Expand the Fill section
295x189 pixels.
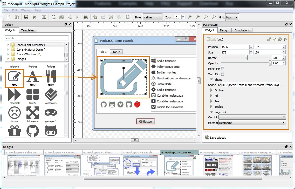tap(211, 96)
